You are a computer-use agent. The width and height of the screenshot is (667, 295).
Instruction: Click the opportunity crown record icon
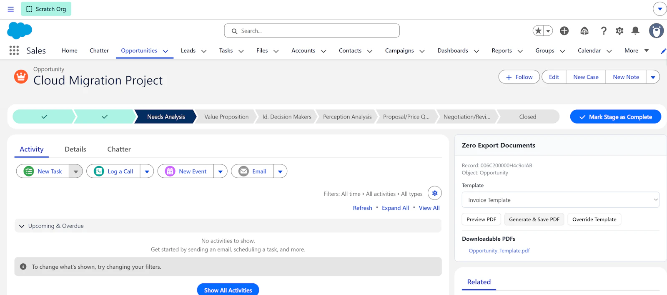point(21,77)
